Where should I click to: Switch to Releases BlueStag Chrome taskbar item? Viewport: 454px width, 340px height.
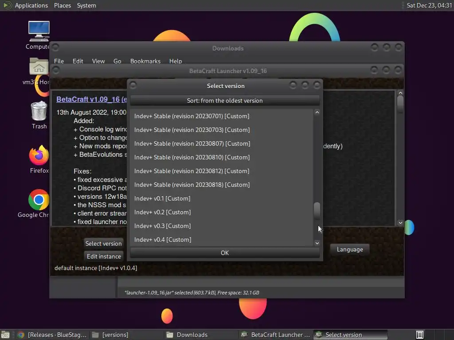(x=52, y=335)
